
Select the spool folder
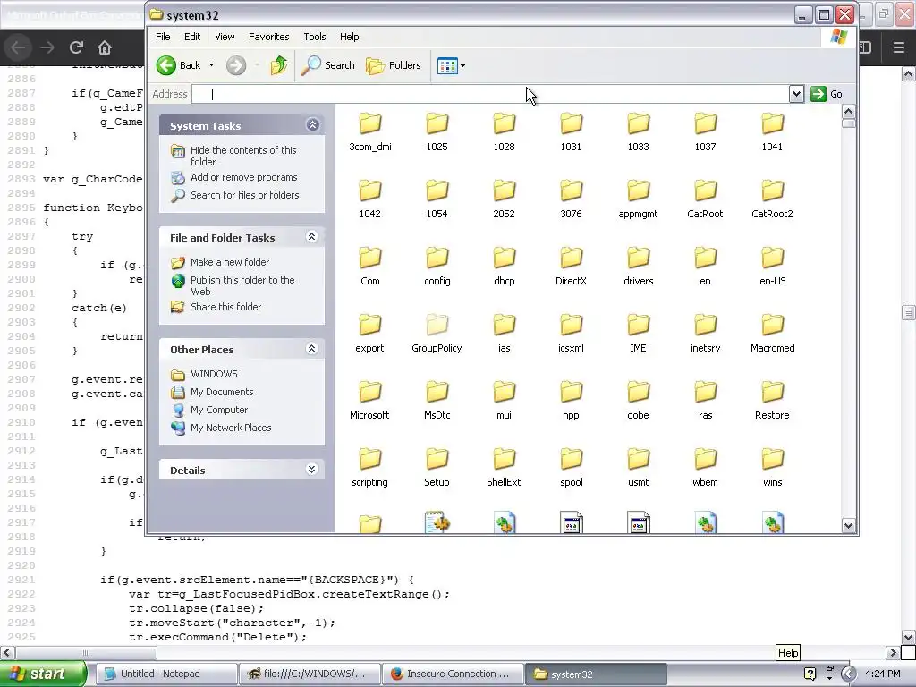pos(571,468)
